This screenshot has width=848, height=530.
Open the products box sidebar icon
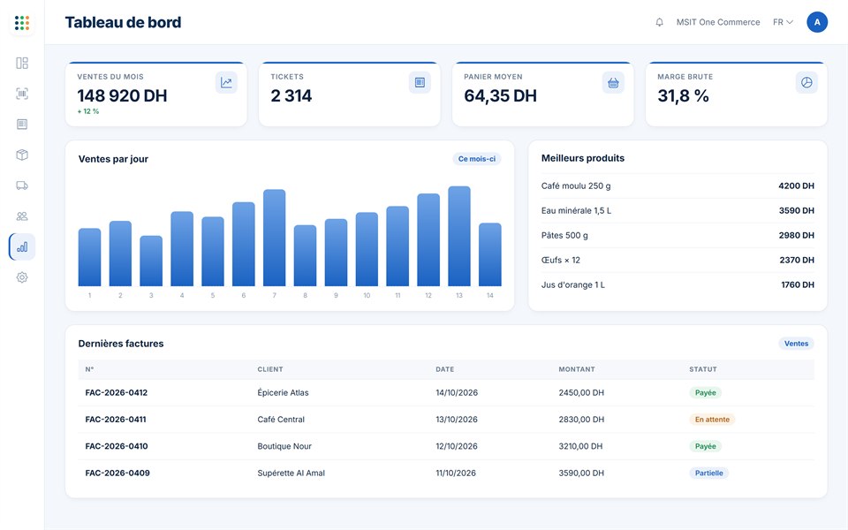[22, 155]
